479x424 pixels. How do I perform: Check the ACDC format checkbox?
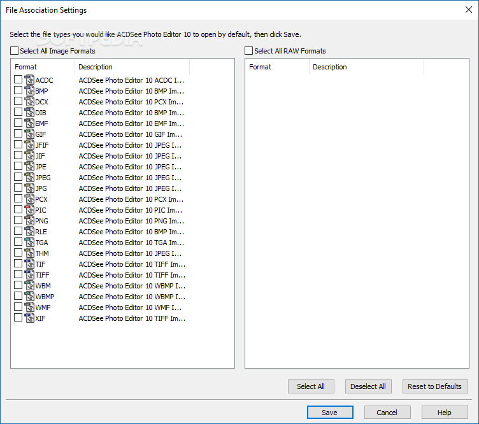tap(18, 80)
